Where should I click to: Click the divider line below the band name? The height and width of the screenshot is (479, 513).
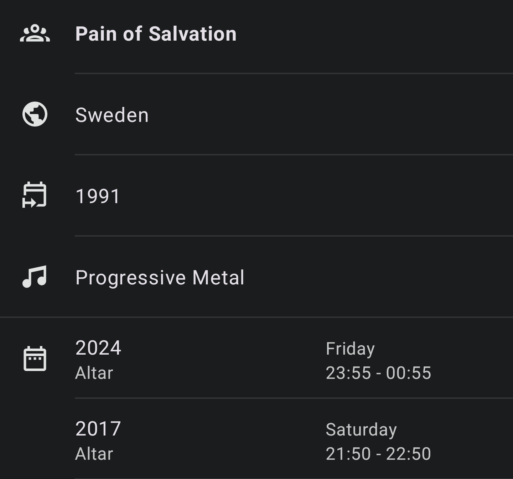294,73
